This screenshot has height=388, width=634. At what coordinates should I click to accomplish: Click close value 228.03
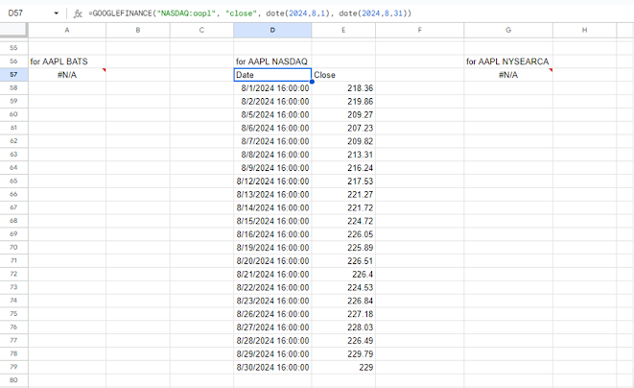click(343, 327)
